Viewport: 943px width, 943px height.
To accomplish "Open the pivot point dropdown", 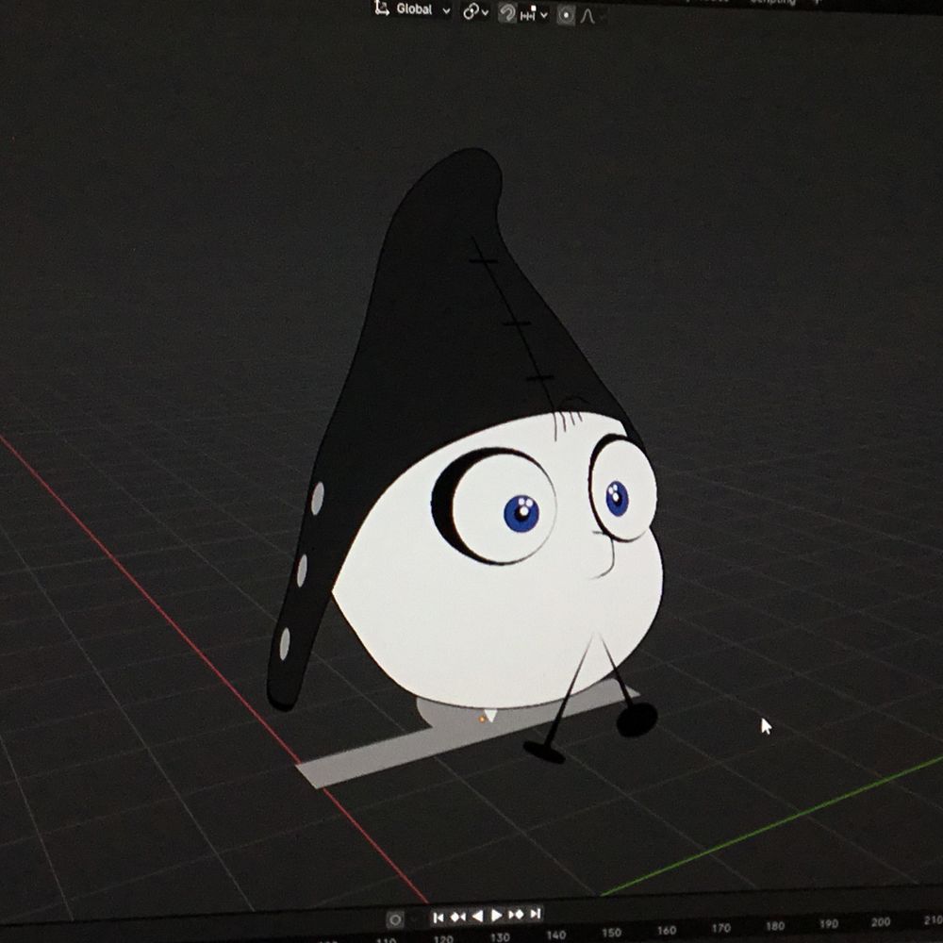I will click(x=475, y=12).
